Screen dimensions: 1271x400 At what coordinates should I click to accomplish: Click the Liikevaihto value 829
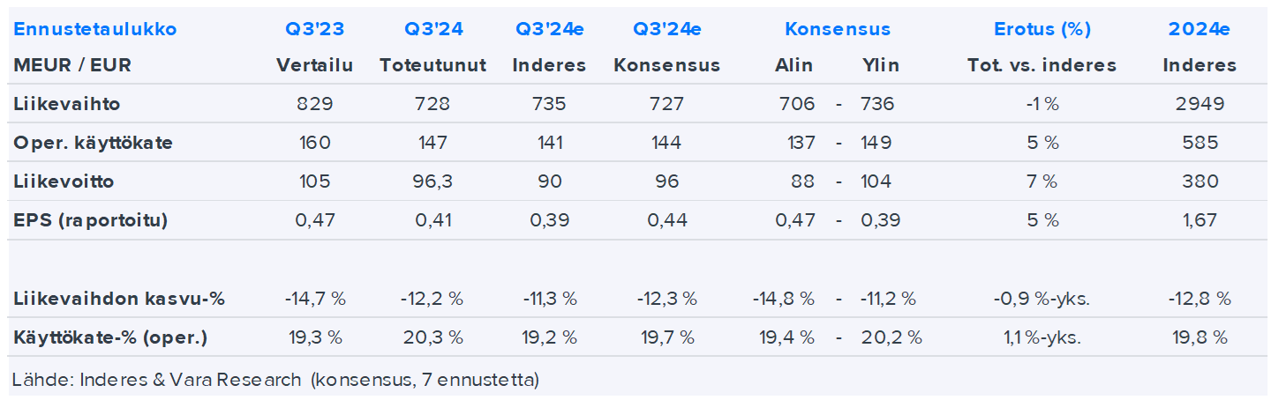[x=315, y=104]
